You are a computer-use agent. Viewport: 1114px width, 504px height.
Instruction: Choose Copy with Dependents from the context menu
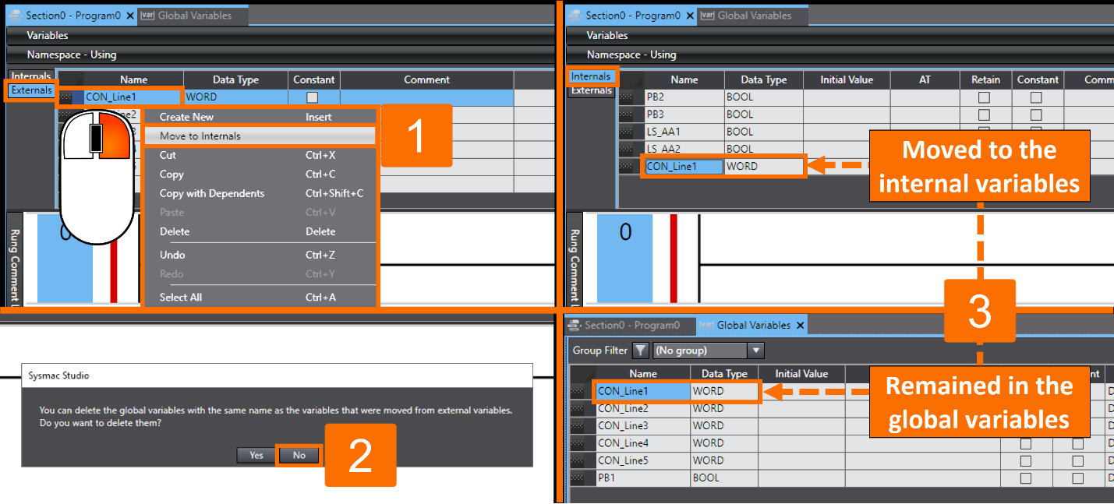[x=210, y=193]
